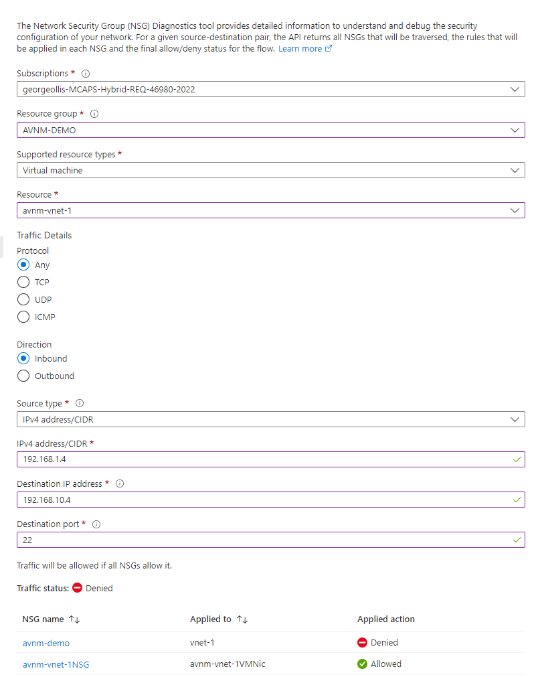Expand the Resource group dropdown
The height and width of the screenshot is (677, 538).
[x=270, y=130]
